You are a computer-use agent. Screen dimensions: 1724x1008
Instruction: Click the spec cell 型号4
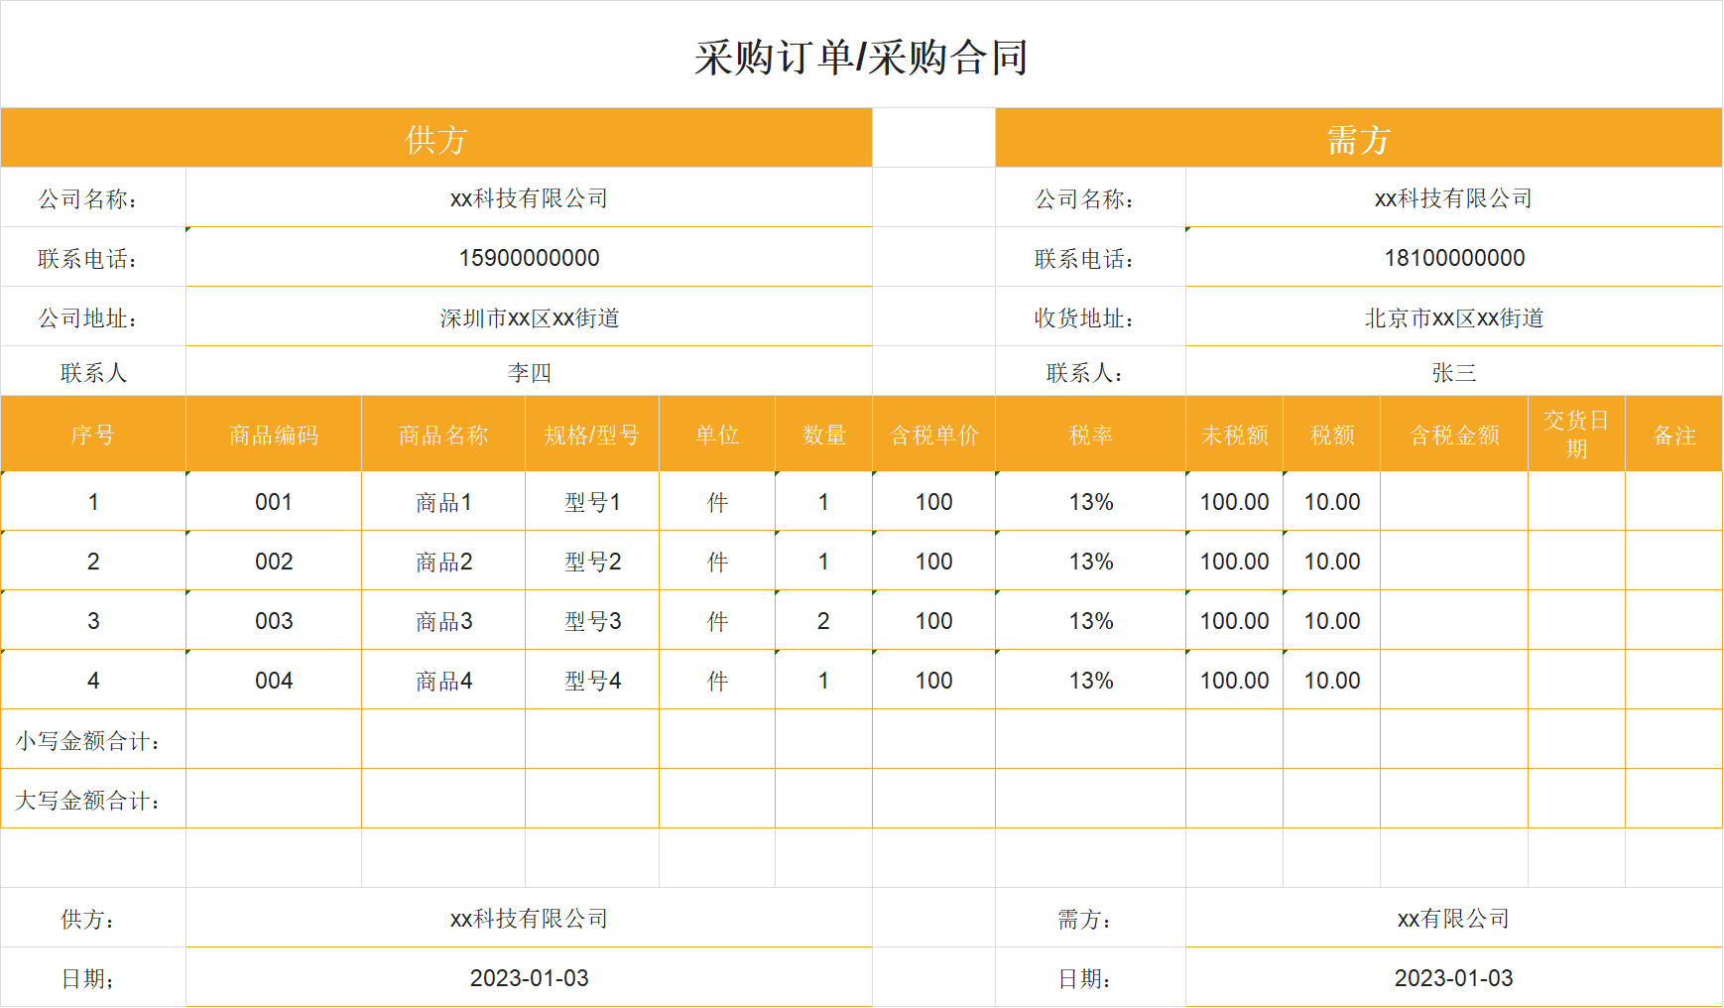tap(592, 681)
